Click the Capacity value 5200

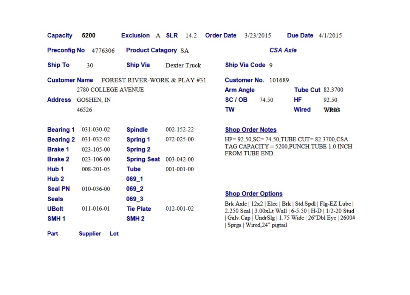(x=88, y=36)
